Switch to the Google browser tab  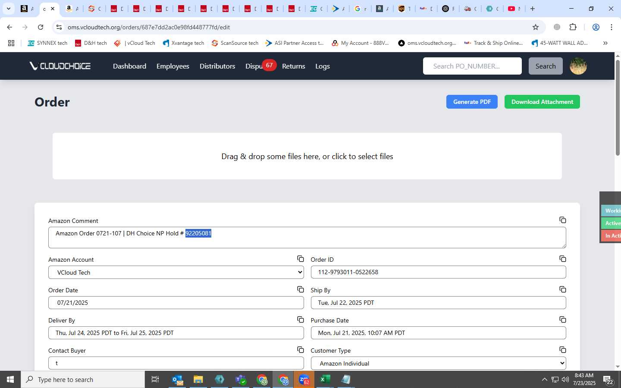coord(360,9)
